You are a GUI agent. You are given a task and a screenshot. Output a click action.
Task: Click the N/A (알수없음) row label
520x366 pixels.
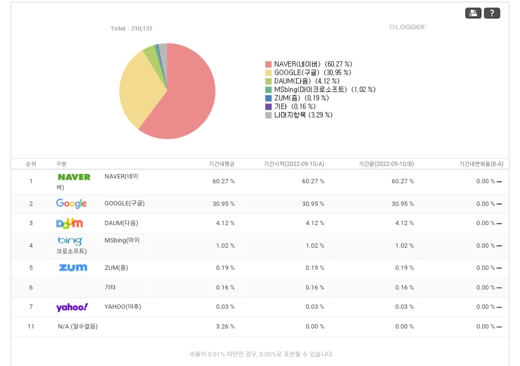[78, 327]
